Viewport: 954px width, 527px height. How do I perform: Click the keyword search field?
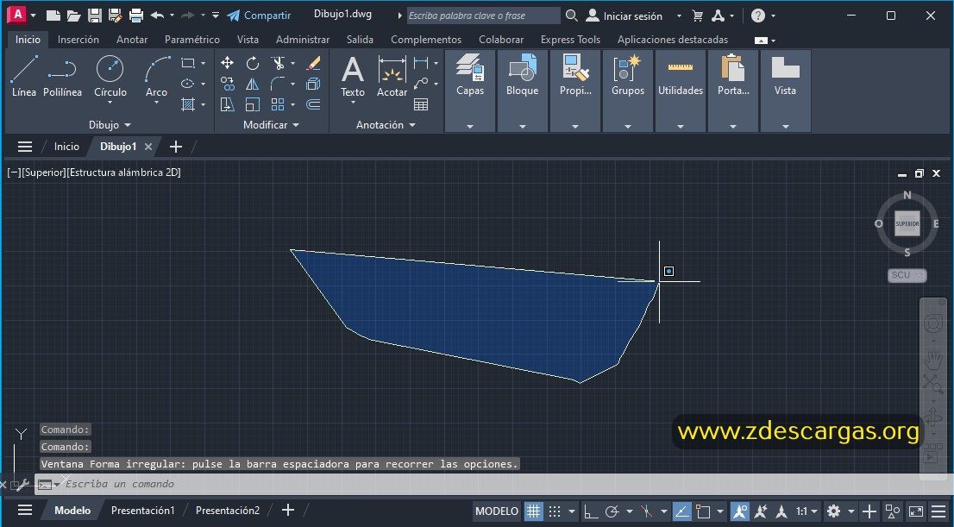483,16
